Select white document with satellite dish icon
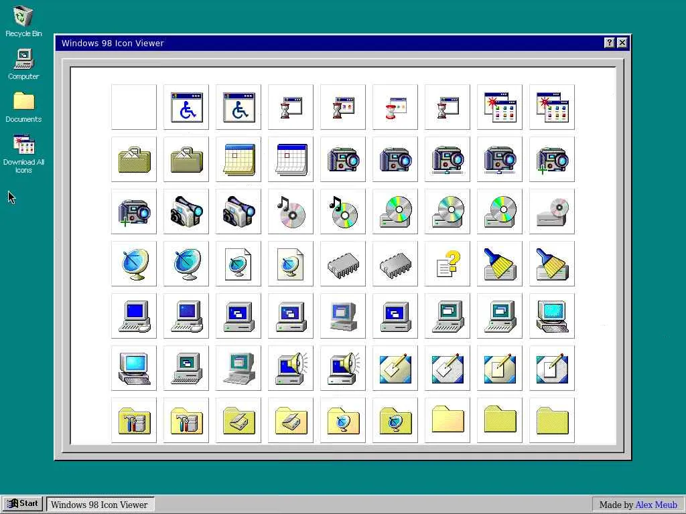Viewport: 686px width, 514px height. (x=238, y=264)
